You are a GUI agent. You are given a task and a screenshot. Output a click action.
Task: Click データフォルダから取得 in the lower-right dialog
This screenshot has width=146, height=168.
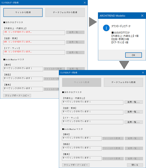pos(124,82)
